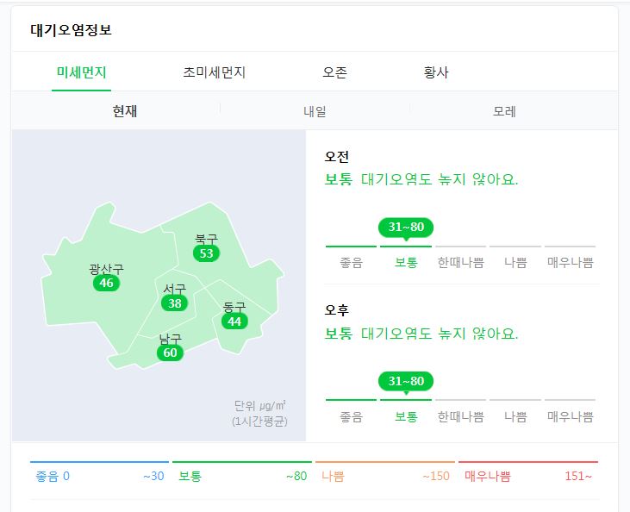Click the 나쁨 ~150 legend item

[385, 471]
